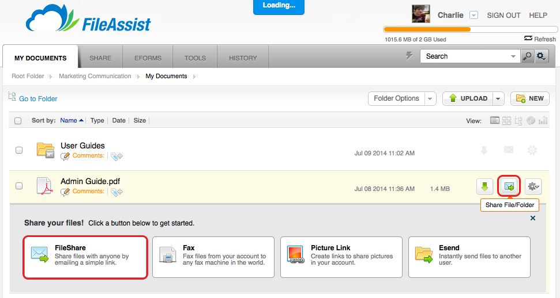The image size is (560, 298).
Task: Open the HELP link
Action: point(538,16)
